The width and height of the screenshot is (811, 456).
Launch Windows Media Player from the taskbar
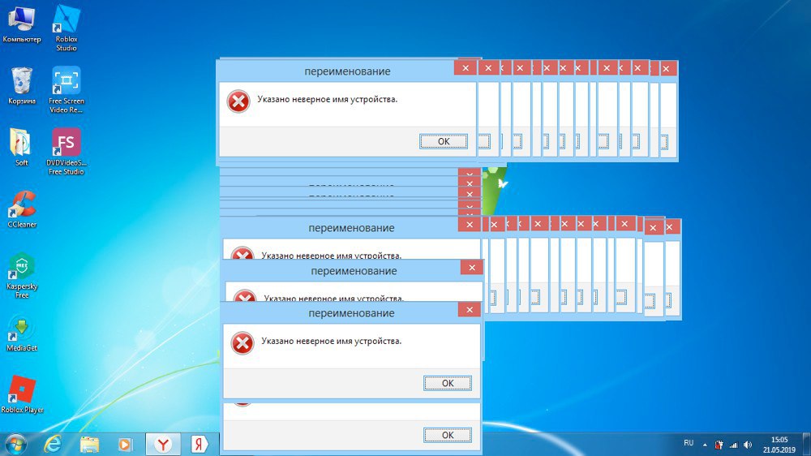(x=125, y=444)
